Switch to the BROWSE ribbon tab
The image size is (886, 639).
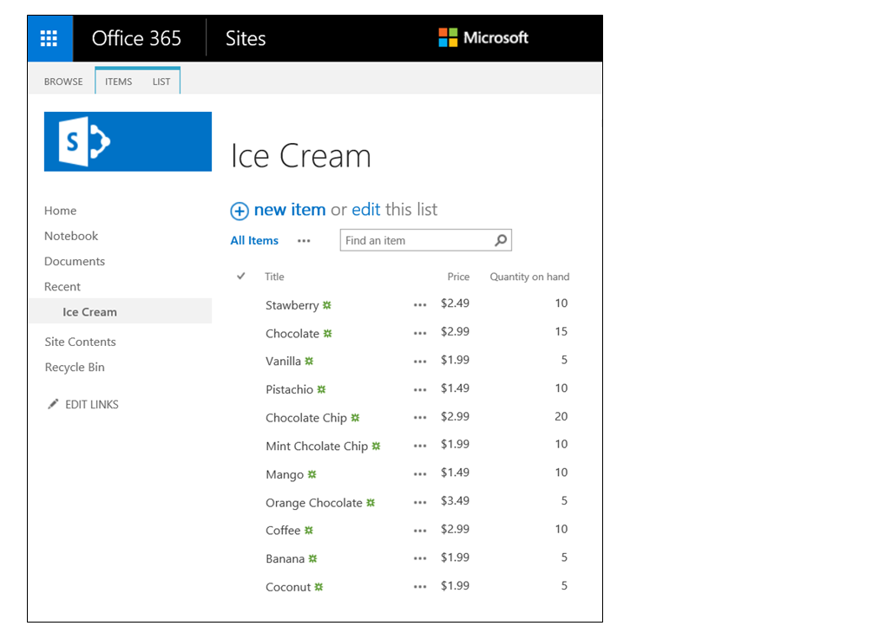tap(63, 82)
